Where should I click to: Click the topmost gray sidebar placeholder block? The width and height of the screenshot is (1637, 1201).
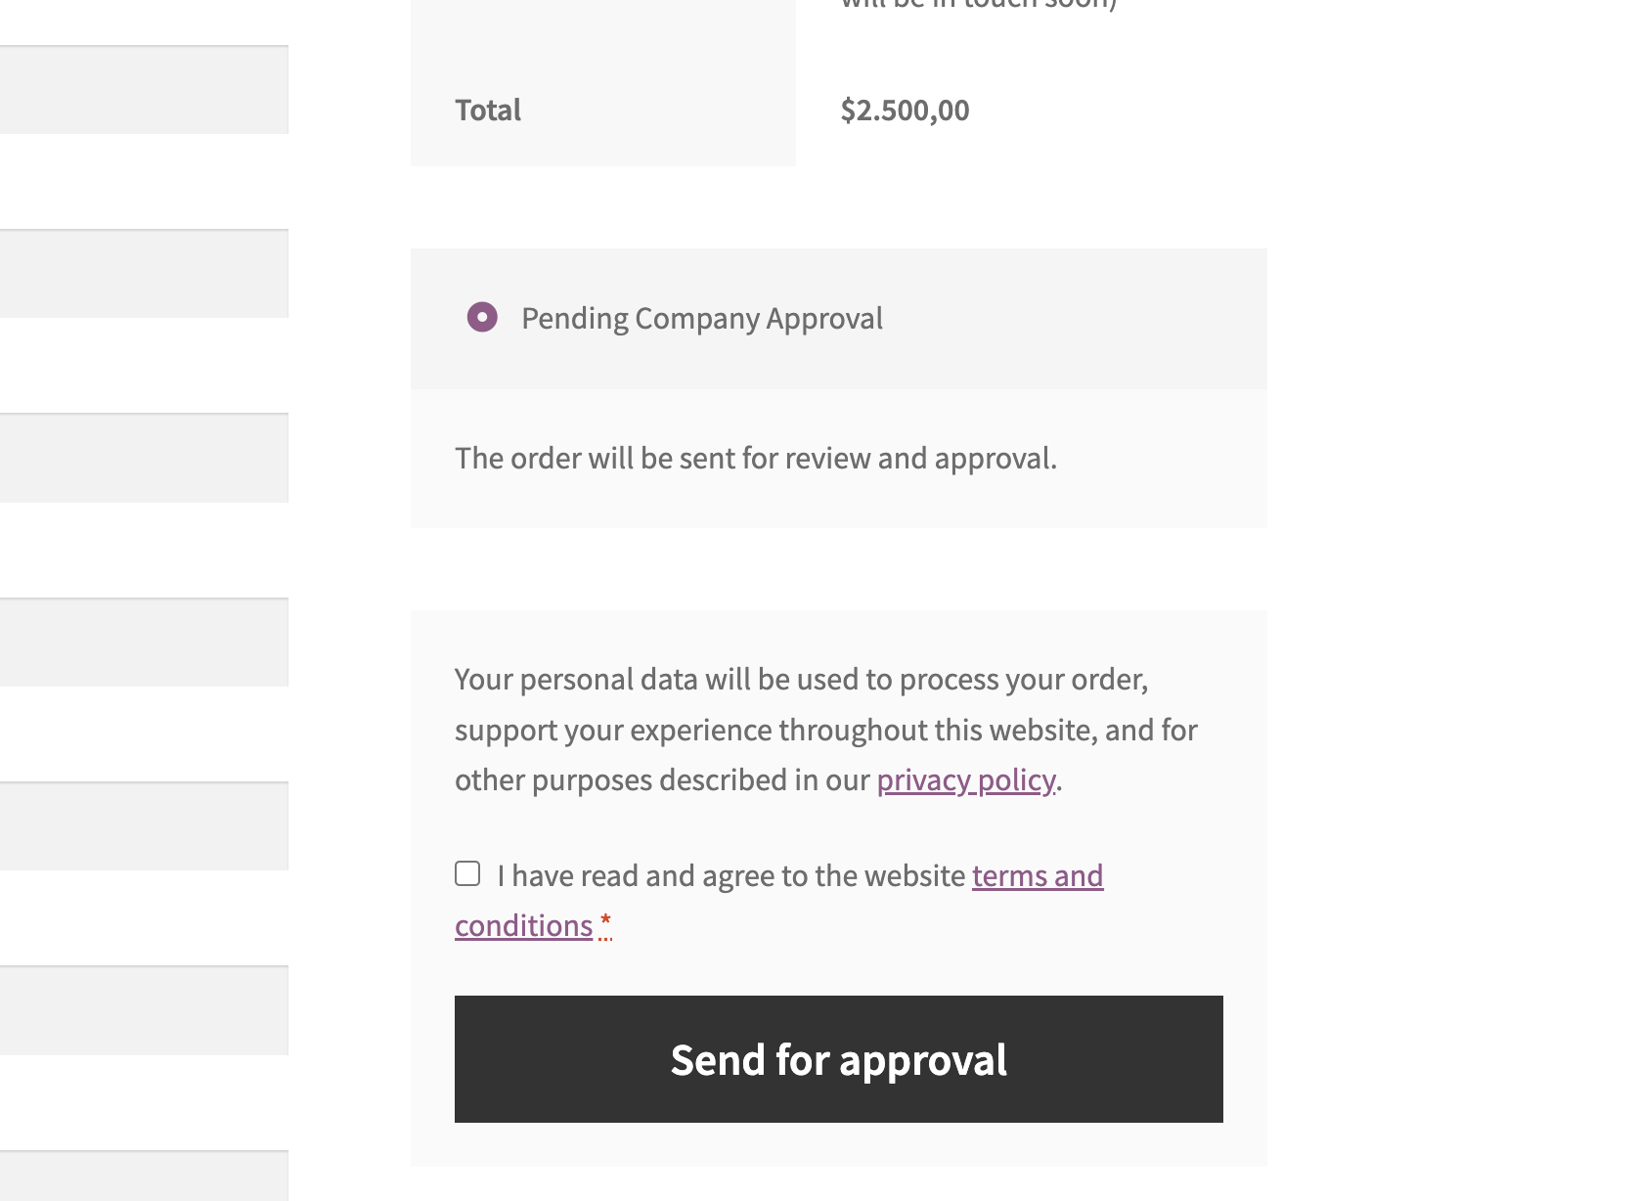pos(143,89)
